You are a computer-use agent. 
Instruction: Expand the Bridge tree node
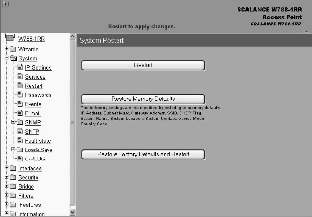tap(6, 186)
